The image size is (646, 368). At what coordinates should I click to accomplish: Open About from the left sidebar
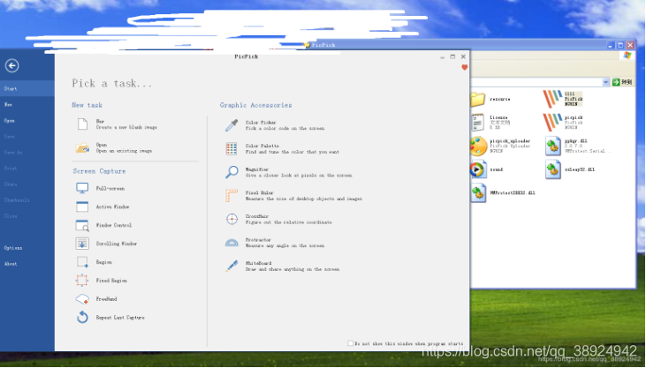(x=27, y=264)
